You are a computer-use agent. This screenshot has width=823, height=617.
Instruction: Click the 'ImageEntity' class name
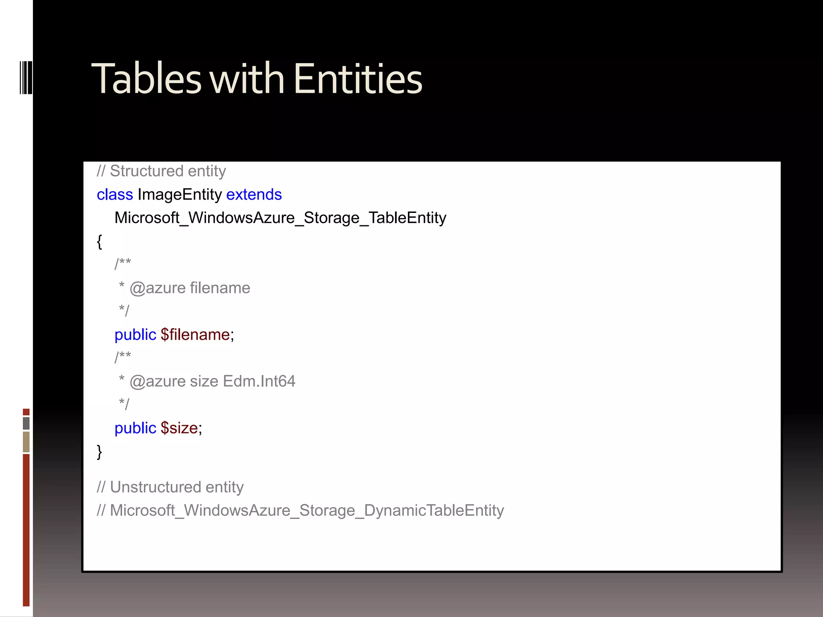point(180,194)
